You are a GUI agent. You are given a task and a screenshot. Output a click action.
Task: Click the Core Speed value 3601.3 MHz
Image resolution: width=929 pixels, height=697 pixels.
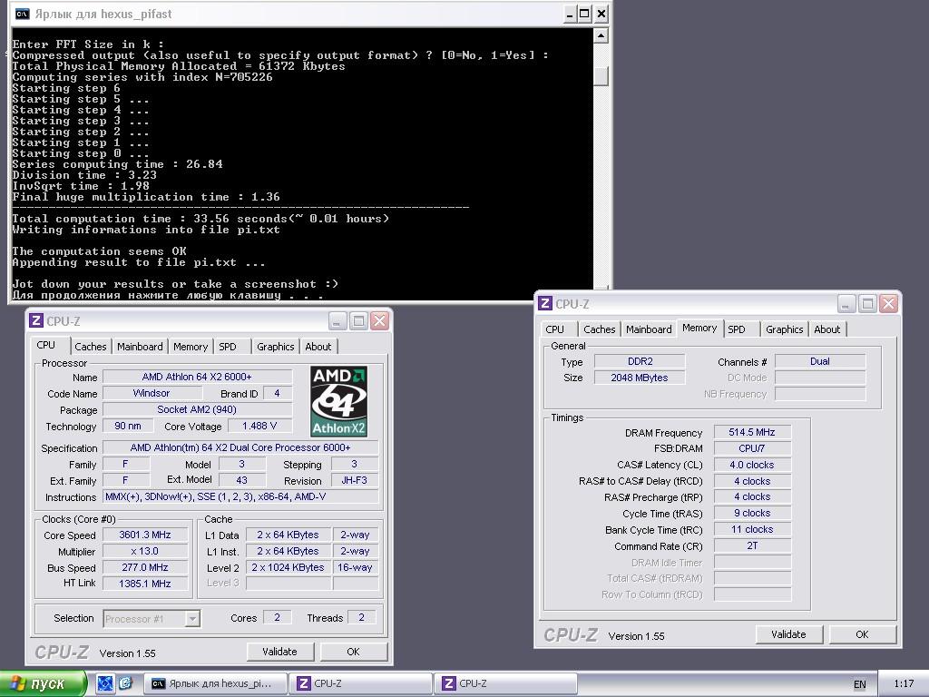pos(145,535)
